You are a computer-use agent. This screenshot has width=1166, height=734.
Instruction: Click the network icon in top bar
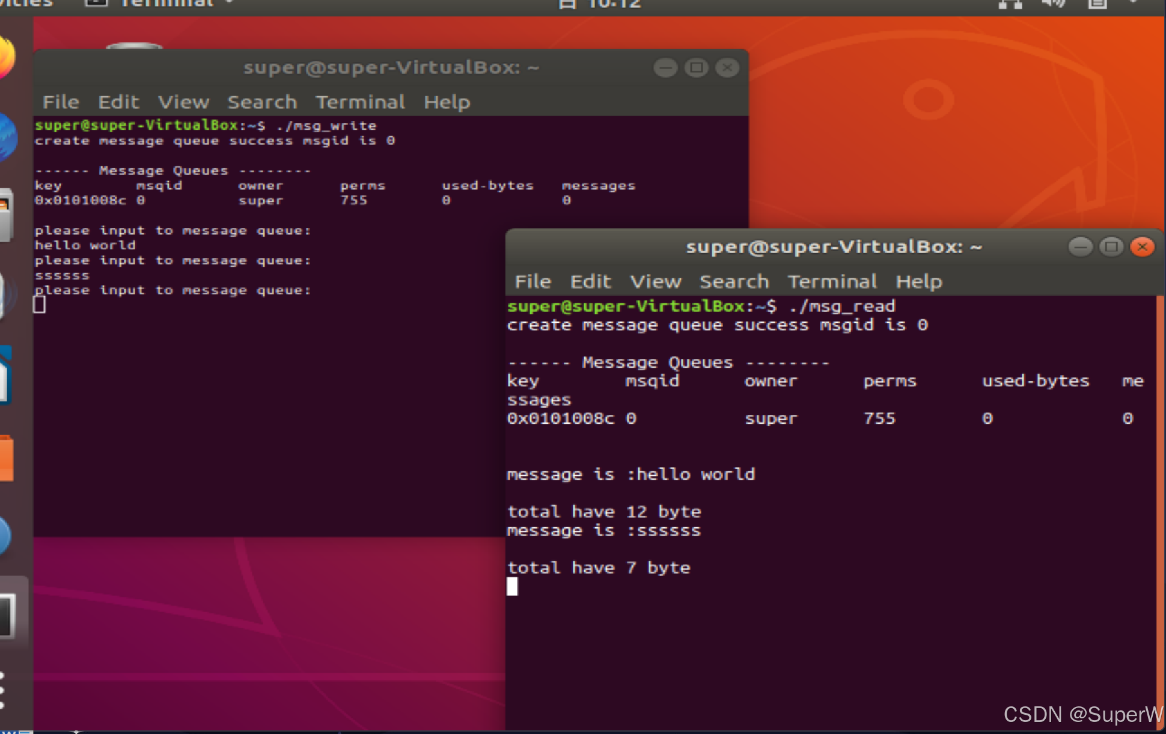[x=1010, y=4]
